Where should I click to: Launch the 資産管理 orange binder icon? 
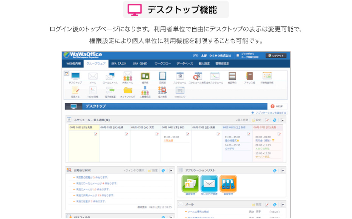[228, 184]
